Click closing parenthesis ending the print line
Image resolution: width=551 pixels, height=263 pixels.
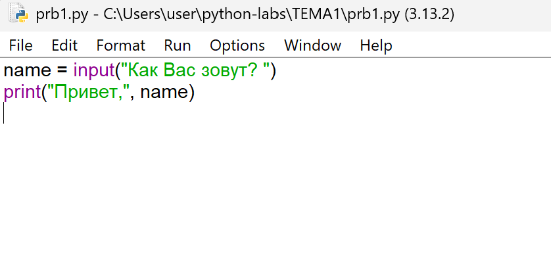(191, 93)
